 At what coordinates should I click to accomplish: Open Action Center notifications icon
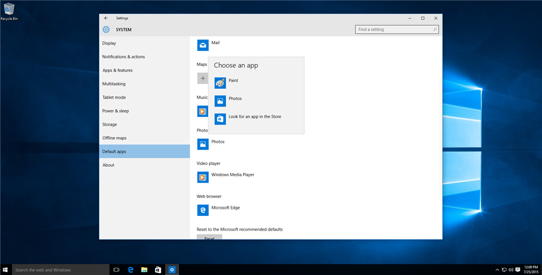pos(518,270)
